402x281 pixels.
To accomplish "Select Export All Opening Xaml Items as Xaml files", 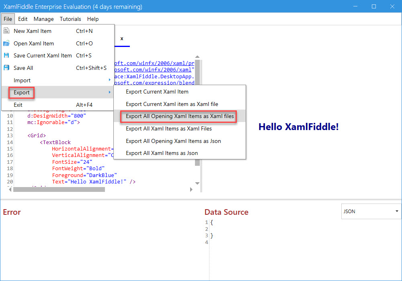I will pyautogui.click(x=180, y=116).
